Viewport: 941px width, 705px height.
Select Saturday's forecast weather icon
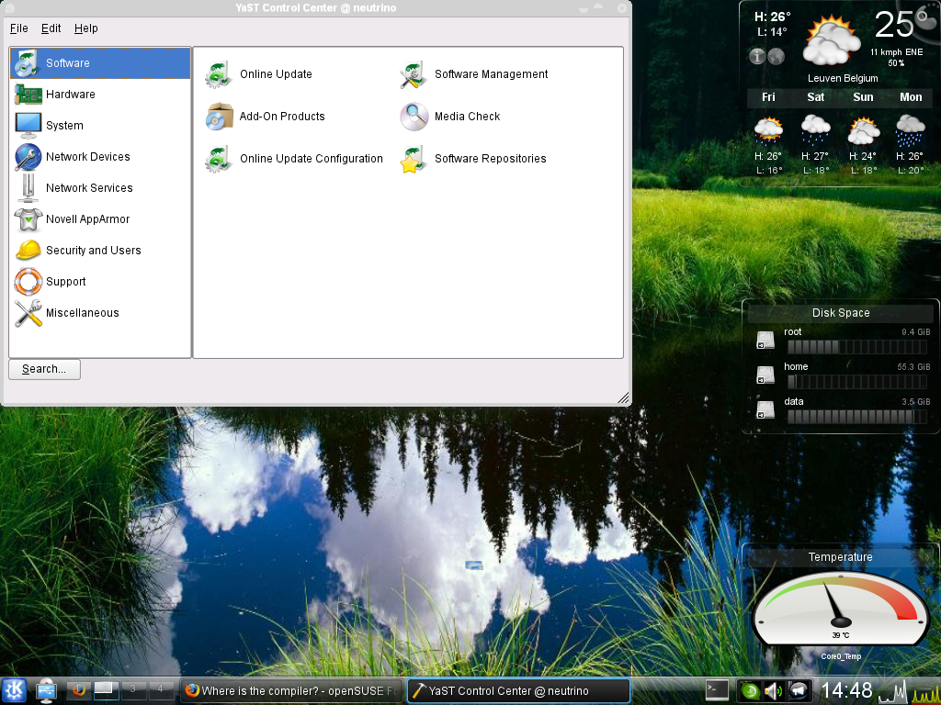point(816,130)
